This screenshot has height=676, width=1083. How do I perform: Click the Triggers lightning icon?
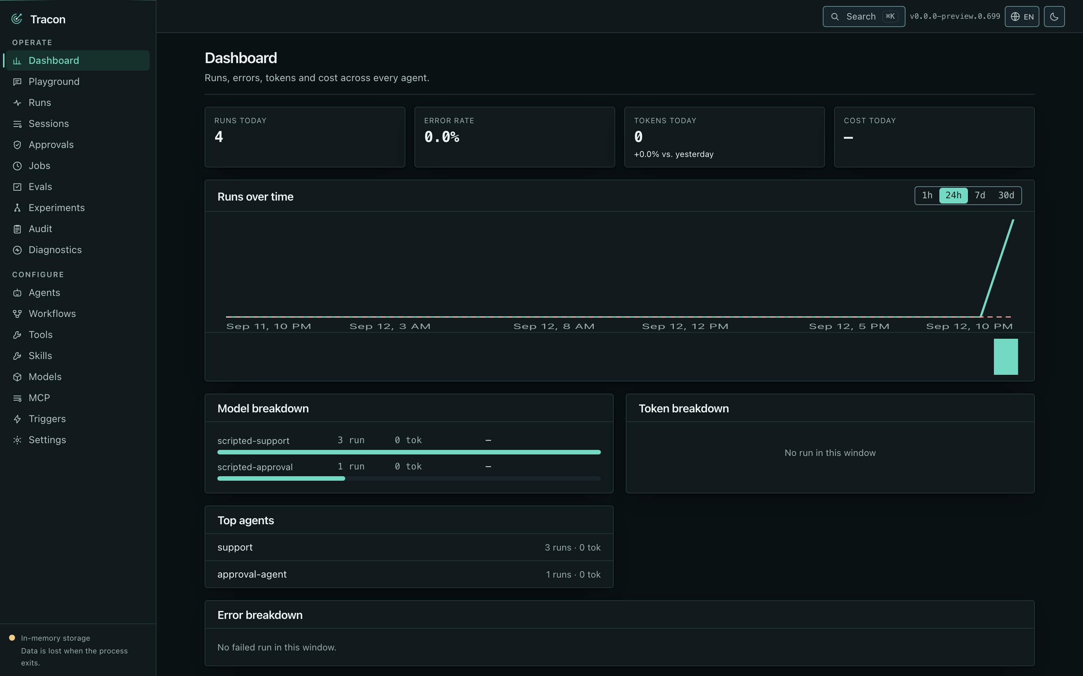click(17, 419)
